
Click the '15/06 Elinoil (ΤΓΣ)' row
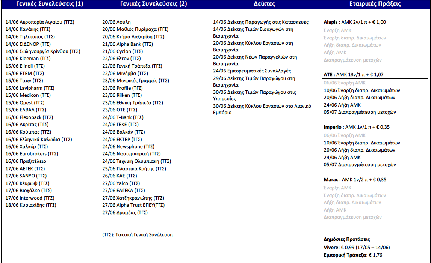[25, 66]
